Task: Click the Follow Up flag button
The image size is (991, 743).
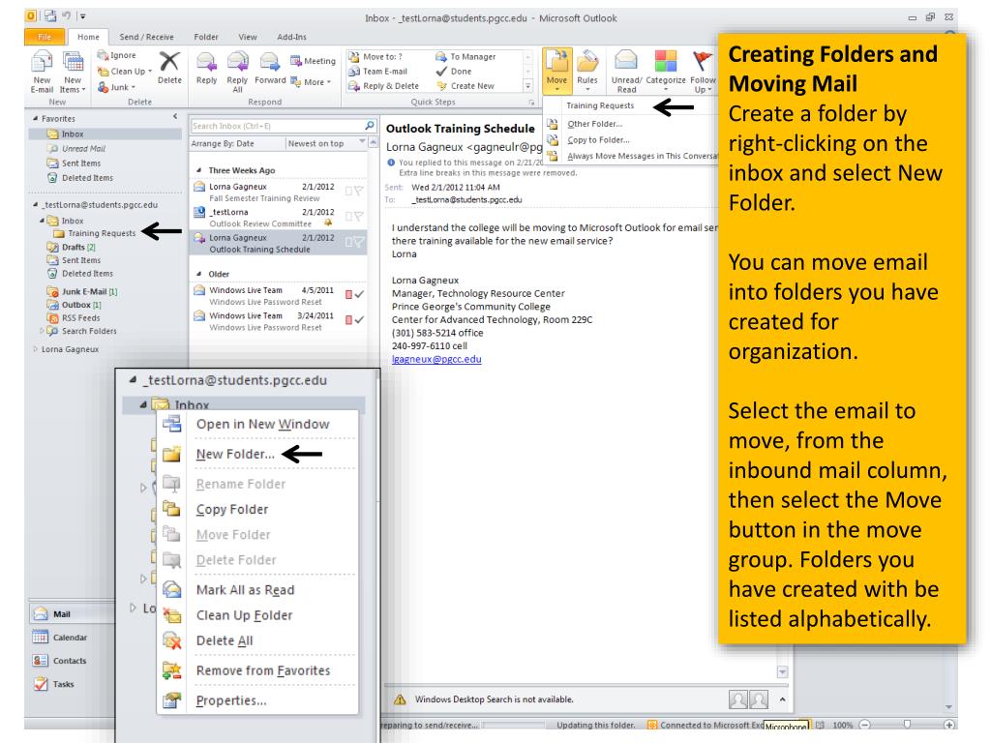Action: [703, 72]
